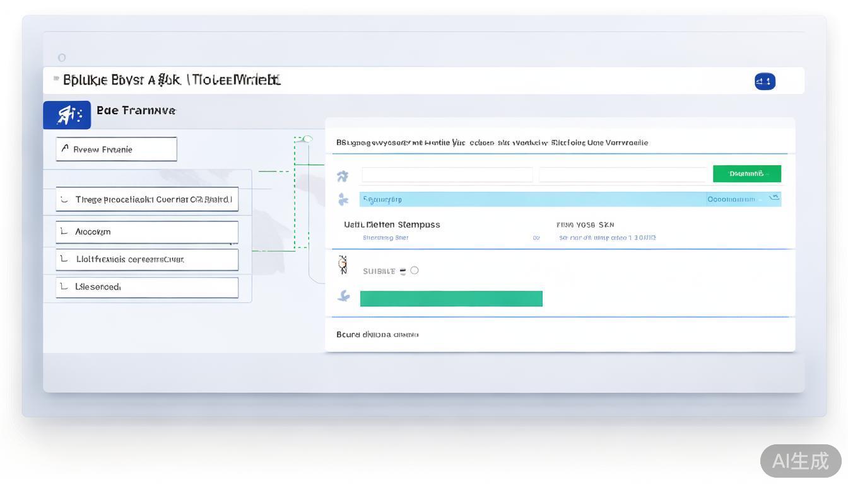
Task: Open the blue link under FIBI0 YOSB SKN
Action: 607,238
